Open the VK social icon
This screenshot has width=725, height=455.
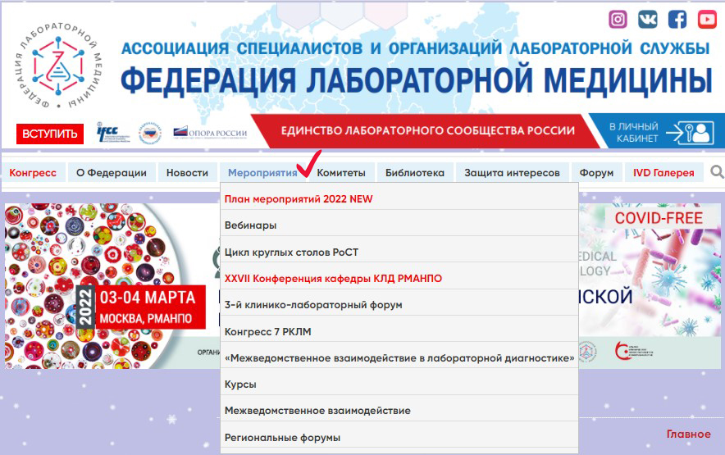point(647,20)
